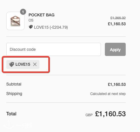Viewport: 140px width, 132px height.
Task: Click the Subtotal label
Action: click(14, 84)
